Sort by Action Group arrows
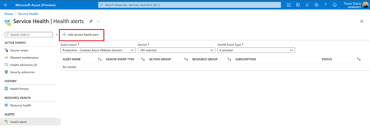The height and width of the screenshot is (129, 370). (186, 59)
